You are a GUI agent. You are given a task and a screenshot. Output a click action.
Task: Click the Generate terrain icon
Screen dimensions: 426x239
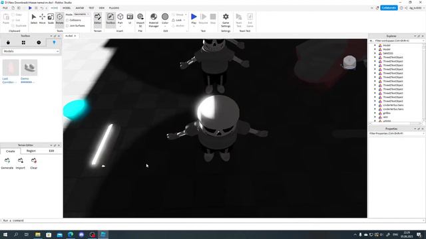coord(7,163)
